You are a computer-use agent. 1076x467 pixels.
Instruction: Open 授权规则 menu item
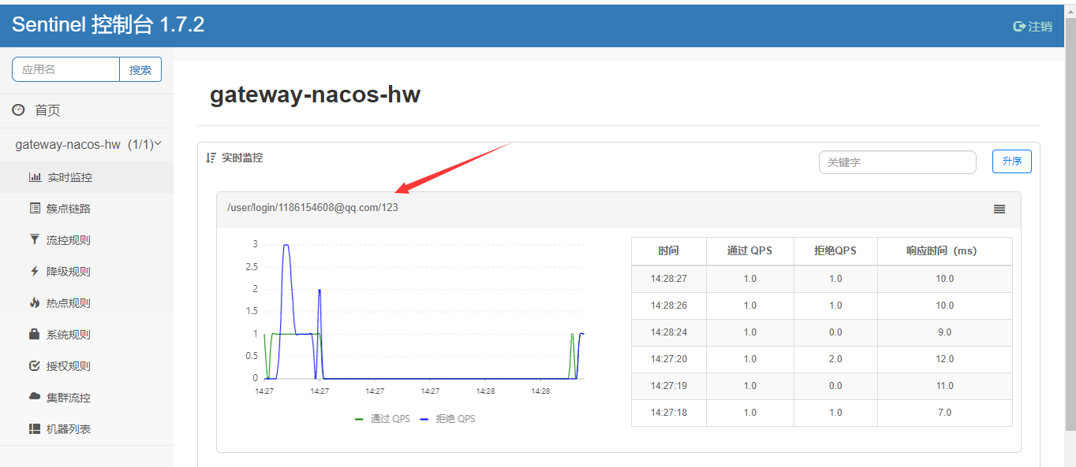pos(87,366)
